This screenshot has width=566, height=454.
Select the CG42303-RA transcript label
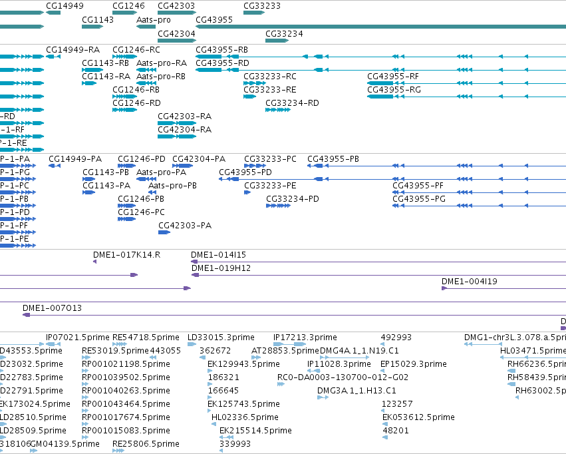pyautogui.click(x=185, y=116)
